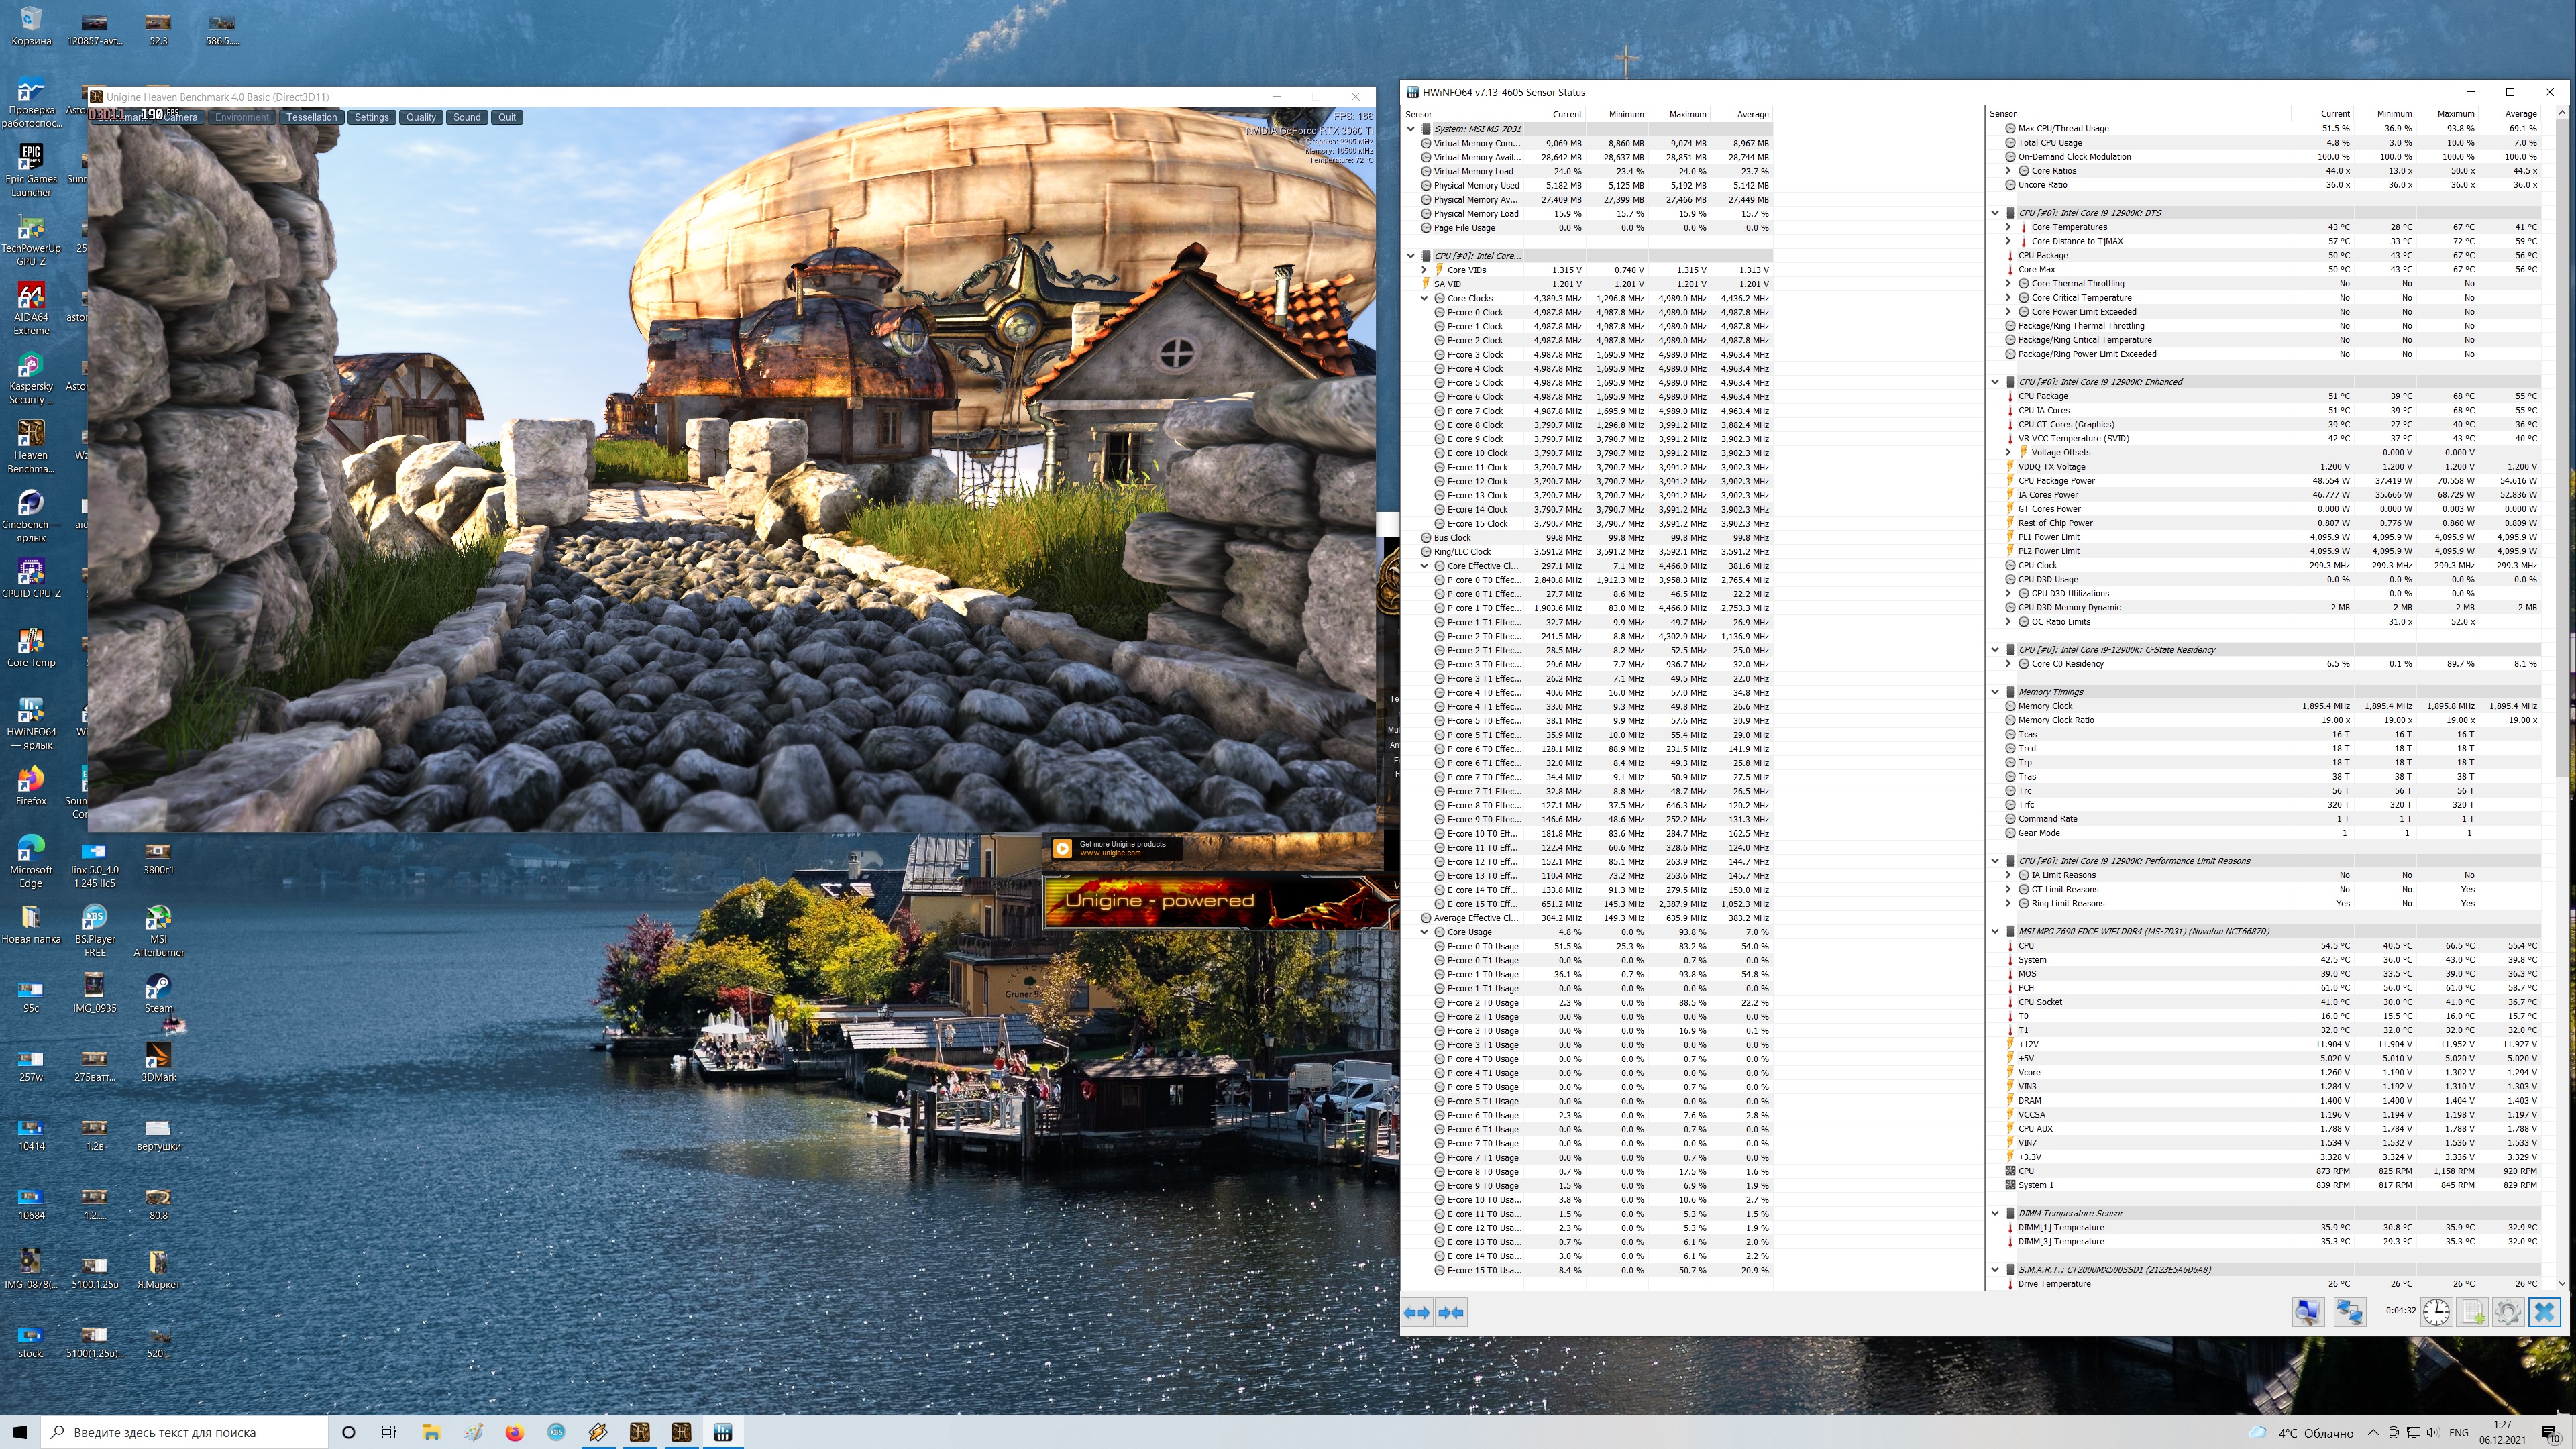The height and width of the screenshot is (1449, 2576).
Task: Click the blue X close sensors icon
Action: [2544, 1312]
